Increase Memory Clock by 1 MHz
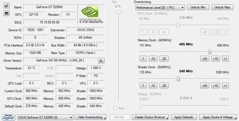The width and height of the screenshot is (239, 121). [x=225, y=58]
